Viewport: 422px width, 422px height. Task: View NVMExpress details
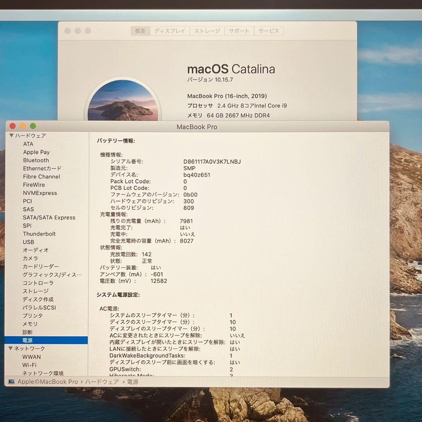coord(41,193)
